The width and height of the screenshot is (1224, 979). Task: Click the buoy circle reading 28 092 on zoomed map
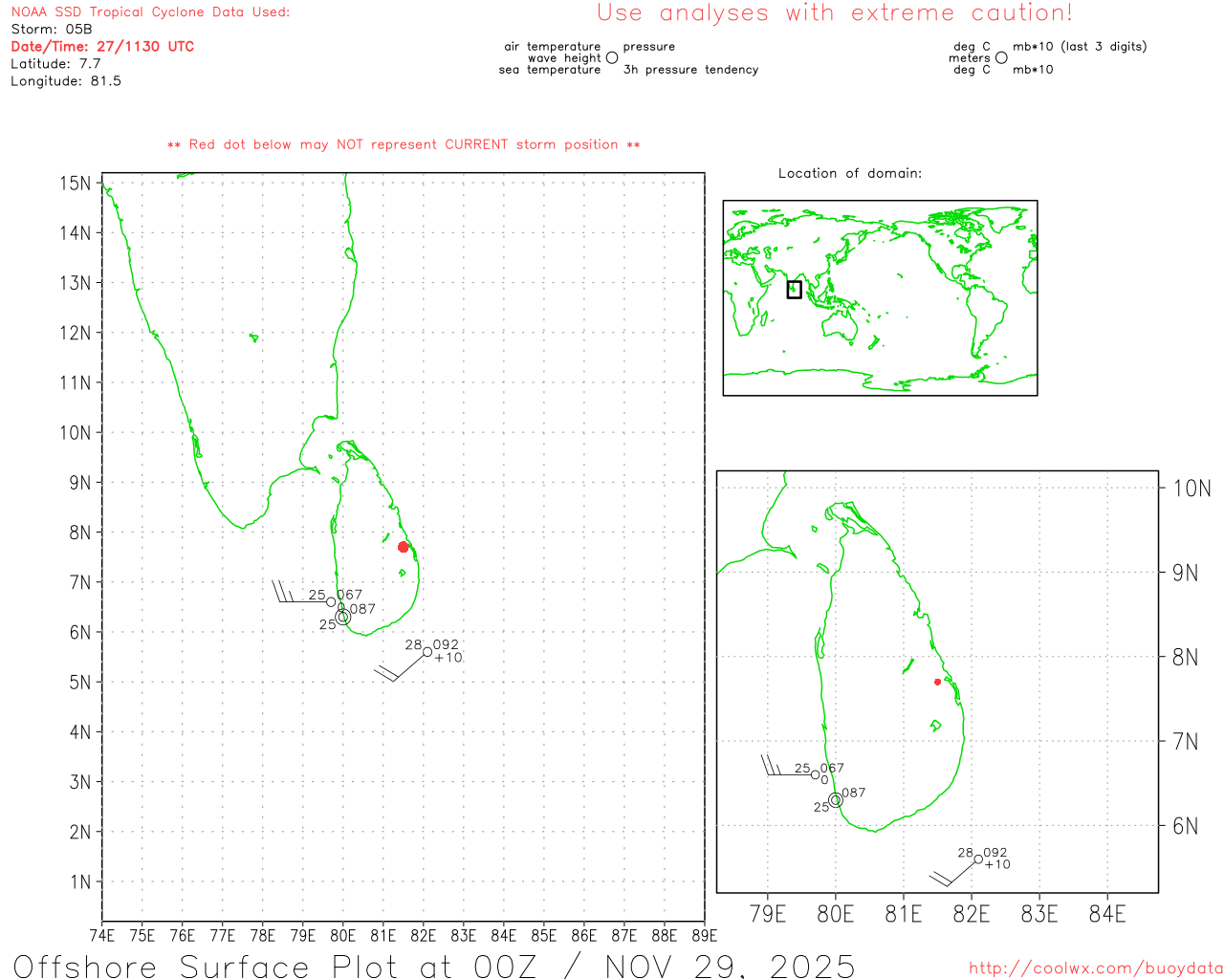pyautogui.click(x=978, y=859)
